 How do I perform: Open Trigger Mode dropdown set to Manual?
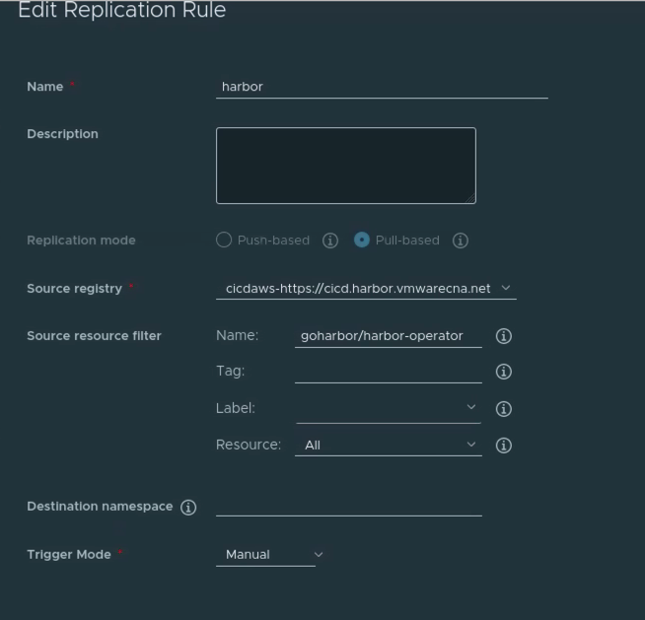[x=270, y=555]
